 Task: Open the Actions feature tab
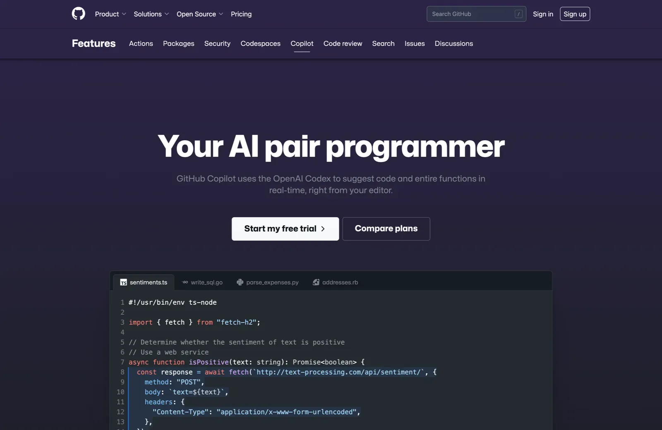pyautogui.click(x=141, y=43)
